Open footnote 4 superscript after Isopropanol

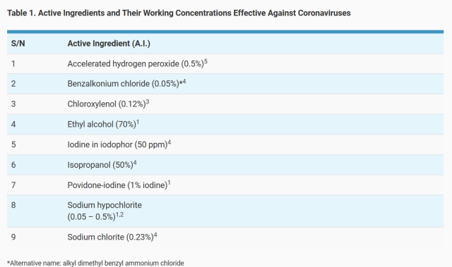point(135,163)
